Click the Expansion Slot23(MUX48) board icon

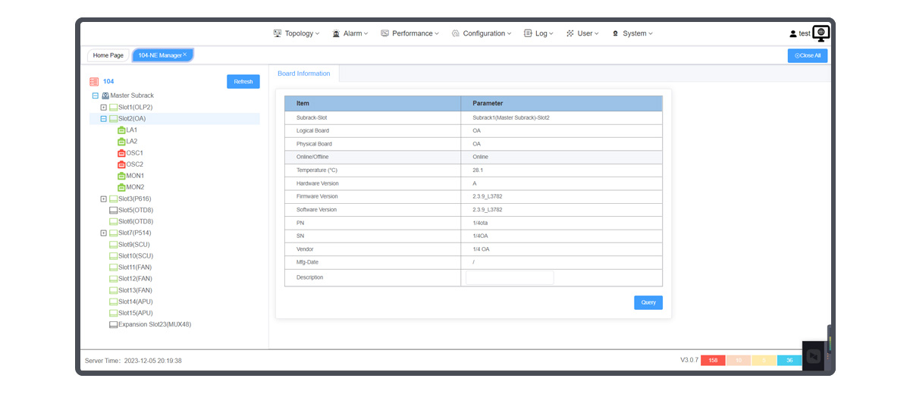(x=114, y=324)
